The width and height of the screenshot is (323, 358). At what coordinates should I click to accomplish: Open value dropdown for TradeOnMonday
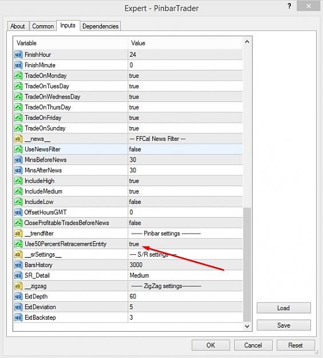click(186, 76)
